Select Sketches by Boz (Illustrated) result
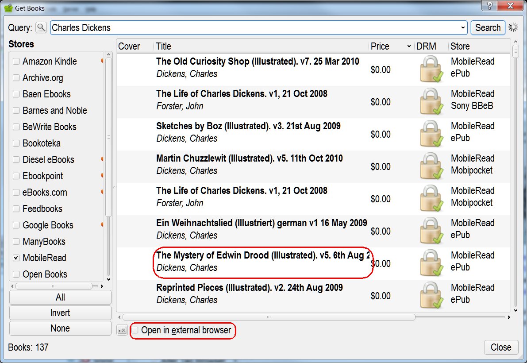Image resolution: width=527 pixels, height=363 pixels. click(x=313, y=134)
